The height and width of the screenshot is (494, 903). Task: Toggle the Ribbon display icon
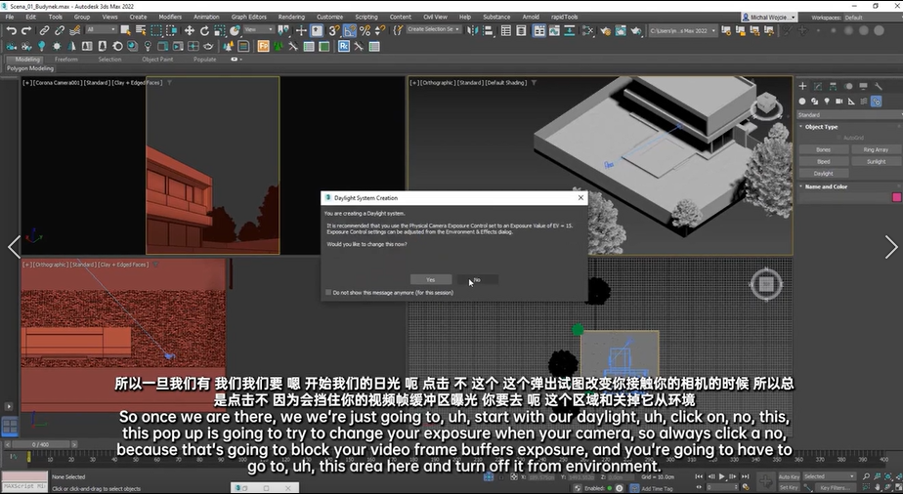(539, 30)
